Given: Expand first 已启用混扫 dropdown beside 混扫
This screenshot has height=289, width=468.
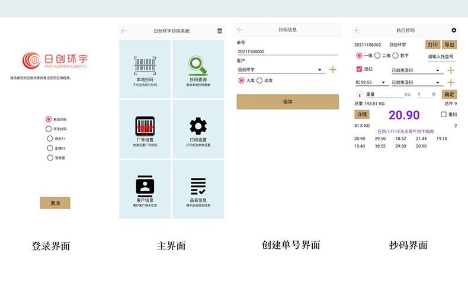Looking at the screenshot, I should tap(417, 70).
